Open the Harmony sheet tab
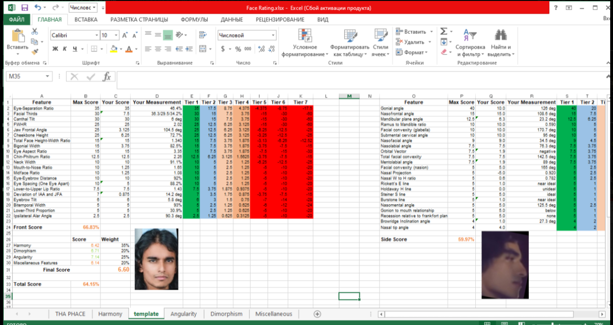The height and width of the screenshot is (325, 613). coord(110,314)
